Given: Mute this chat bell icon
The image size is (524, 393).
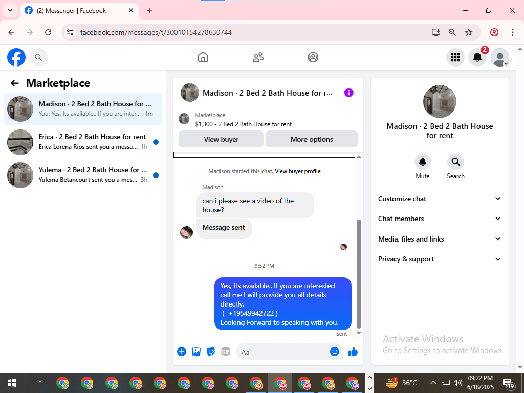Looking at the screenshot, I should [422, 162].
